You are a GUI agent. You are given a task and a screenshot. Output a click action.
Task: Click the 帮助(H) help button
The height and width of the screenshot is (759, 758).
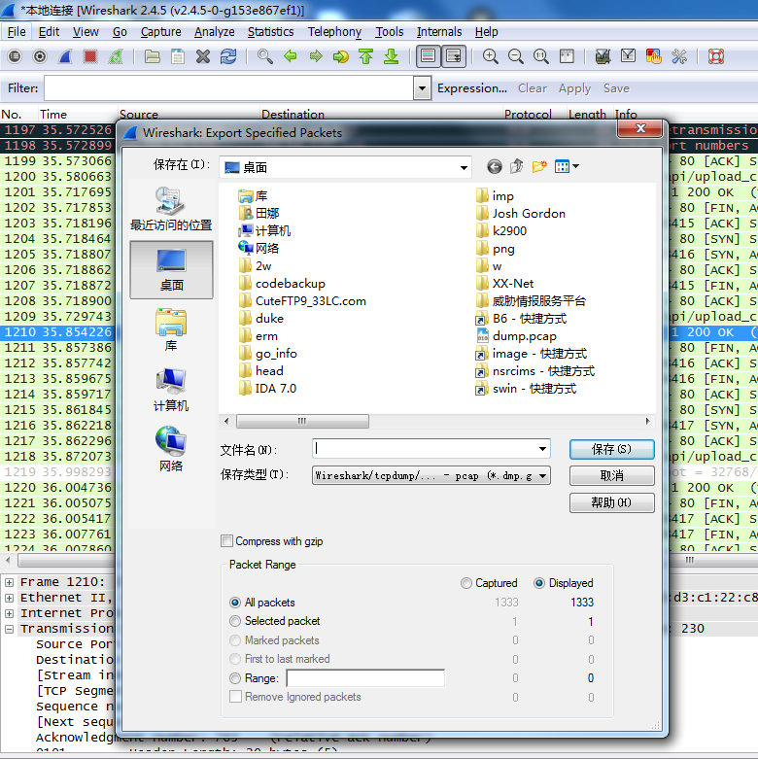click(x=612, y=502)
